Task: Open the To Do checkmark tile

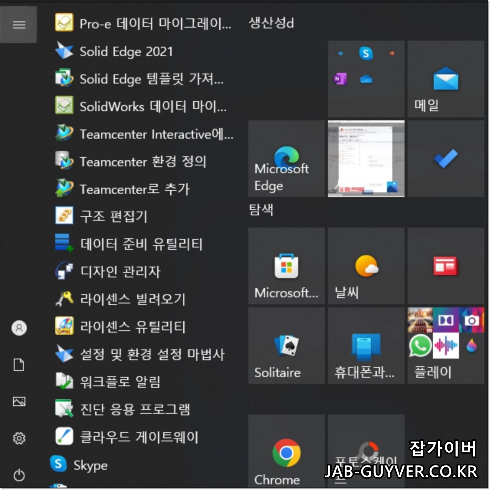Action: point(446,159)
